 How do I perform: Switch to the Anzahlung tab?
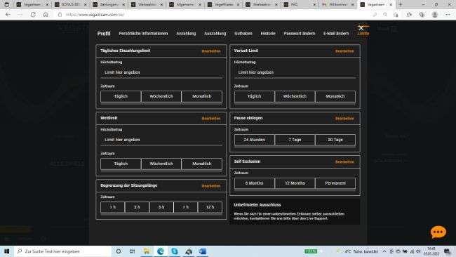(x=186, y=34)
